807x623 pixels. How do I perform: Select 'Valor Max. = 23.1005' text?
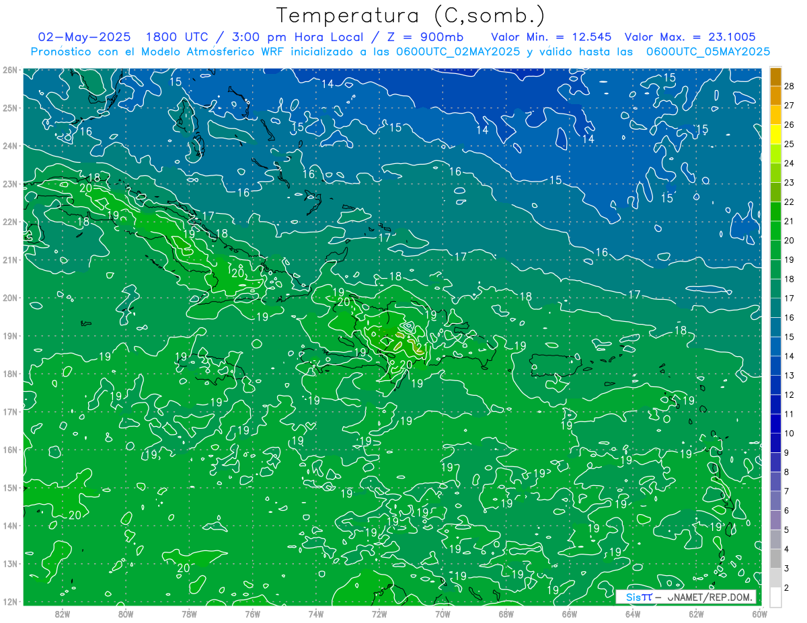[x=690, y=37]
